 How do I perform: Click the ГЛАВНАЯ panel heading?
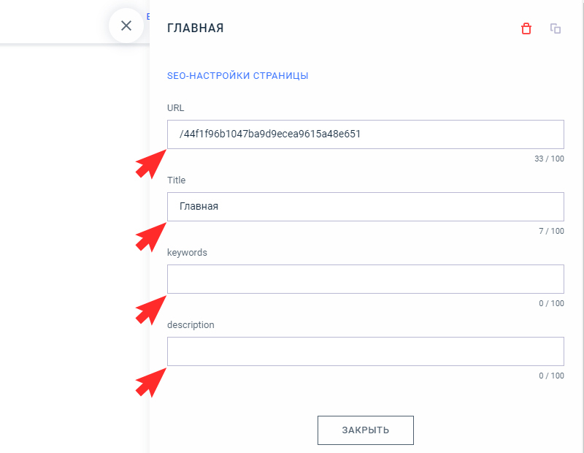click(195, 28)
